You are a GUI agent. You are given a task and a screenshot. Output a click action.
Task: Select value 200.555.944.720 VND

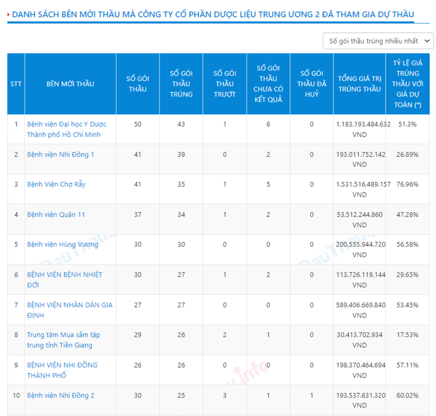[x=360, y=249]
